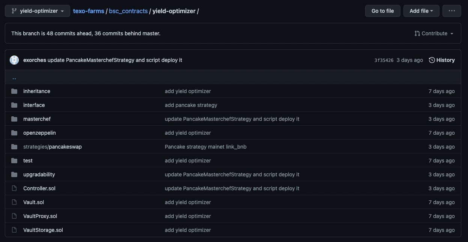This screenshot has width=468, height=242.
Task: Click the Go to file button
Action: (383, 11)
